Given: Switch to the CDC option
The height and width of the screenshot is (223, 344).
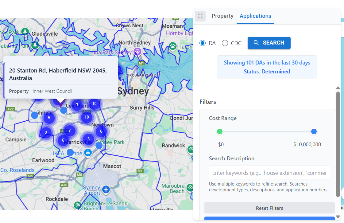Looking at the screenshot, I should 224,43.
